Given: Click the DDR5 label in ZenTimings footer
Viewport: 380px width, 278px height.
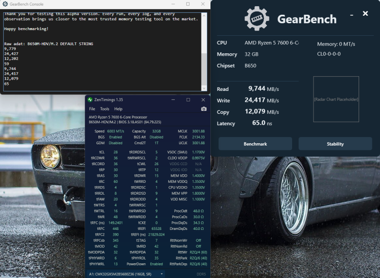Looking at the screenshot, I should pyautogui.click(x=201, y=274).
